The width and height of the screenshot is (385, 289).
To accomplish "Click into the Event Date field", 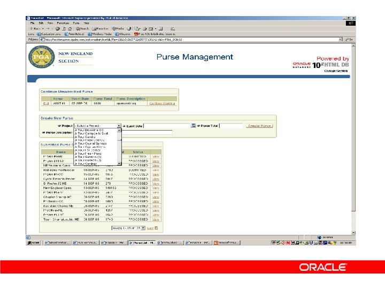I will (x=167, y=126).
